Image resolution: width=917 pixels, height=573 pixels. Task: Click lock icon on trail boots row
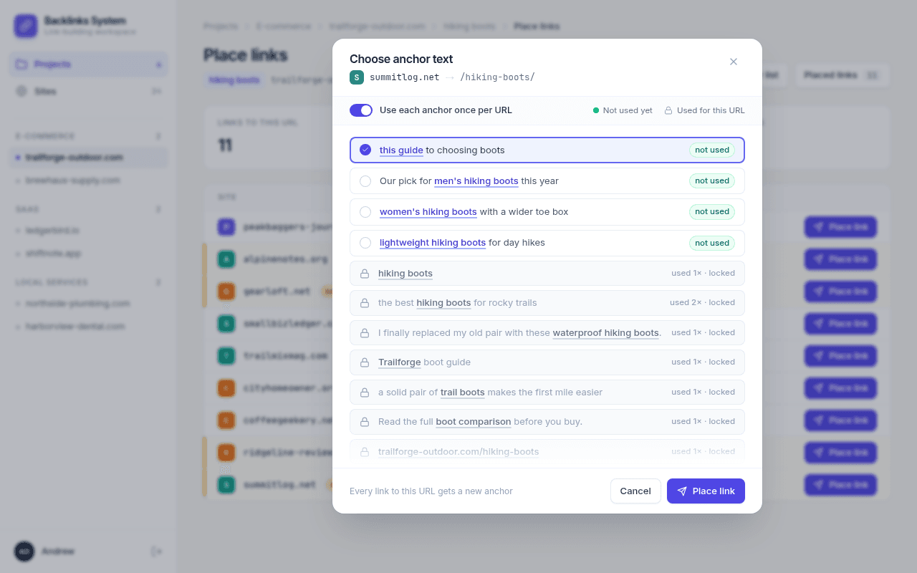click(365, 393)
